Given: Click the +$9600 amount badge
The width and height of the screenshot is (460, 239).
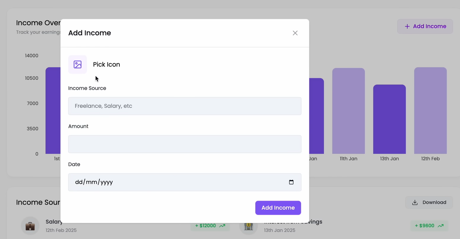Looking at the screenshot, I should pyautogui.click(x=425, y=226).
